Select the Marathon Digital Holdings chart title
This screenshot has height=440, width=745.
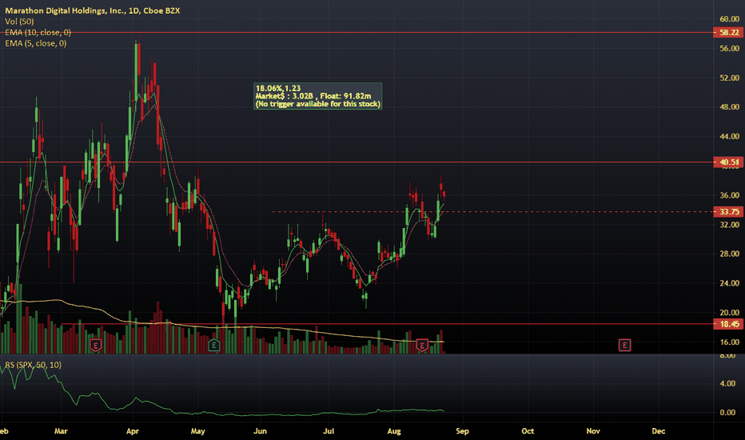point(93,10)
